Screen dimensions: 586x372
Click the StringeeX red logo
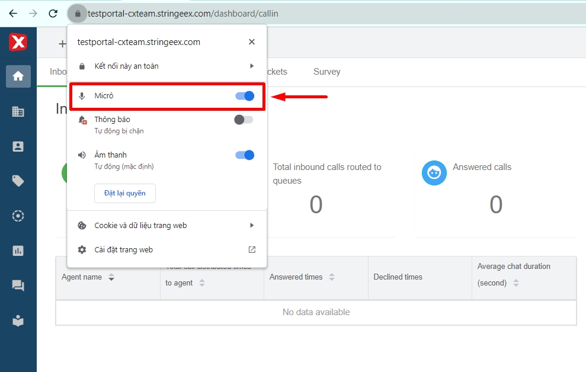pos(18,42)
